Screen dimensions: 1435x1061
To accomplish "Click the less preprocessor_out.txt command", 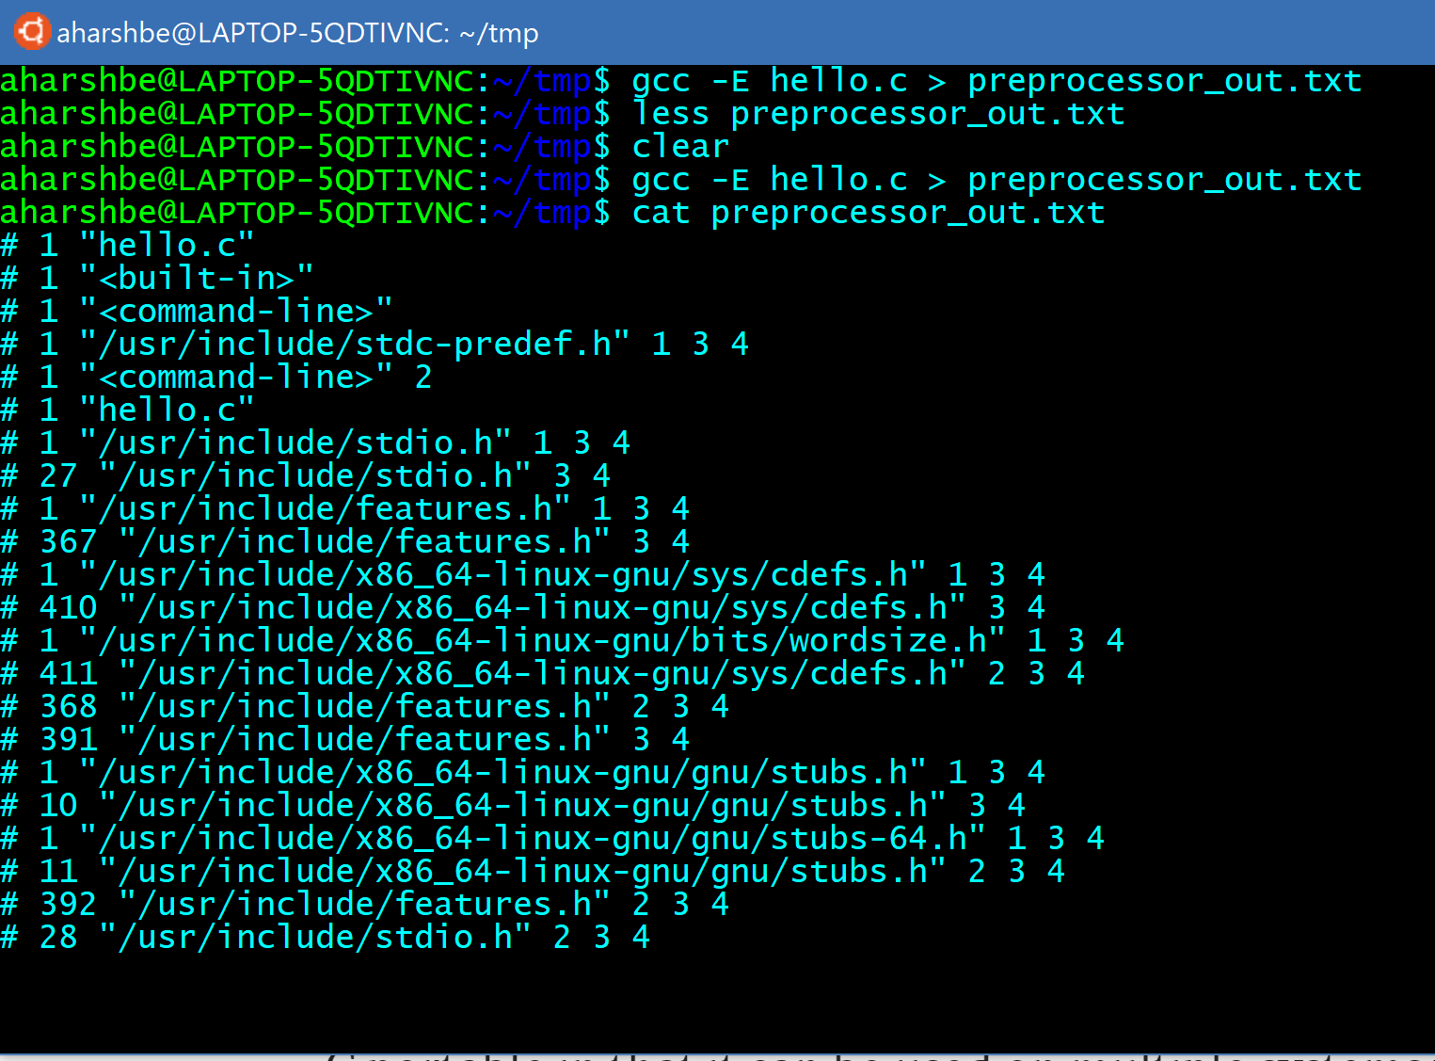I will point(878,114).
